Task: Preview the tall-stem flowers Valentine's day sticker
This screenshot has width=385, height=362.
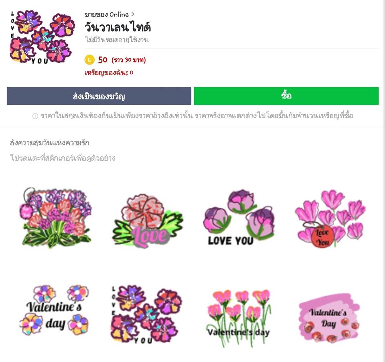Action: click(238, 318)
